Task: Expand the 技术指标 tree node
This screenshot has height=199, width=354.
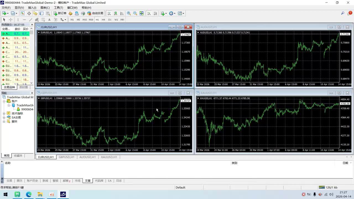Action: (x=4, y=113)
